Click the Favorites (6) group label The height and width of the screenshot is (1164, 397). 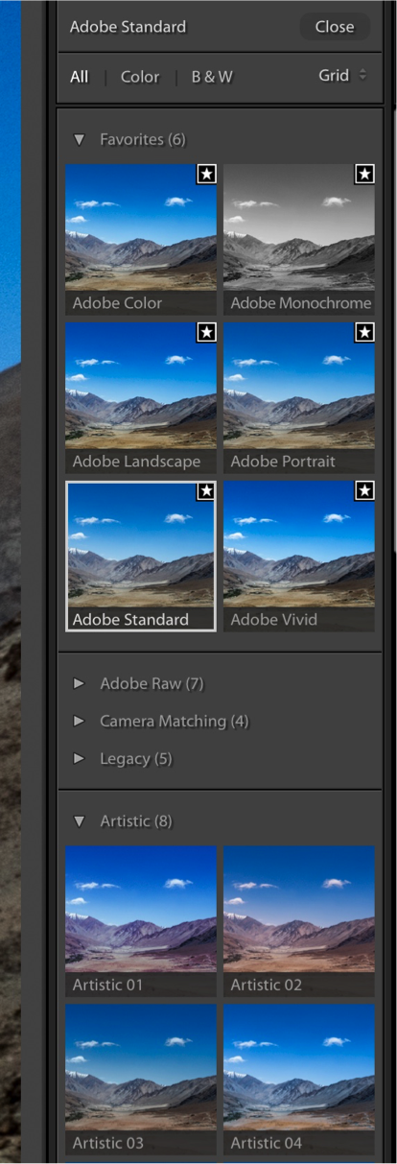143,140
